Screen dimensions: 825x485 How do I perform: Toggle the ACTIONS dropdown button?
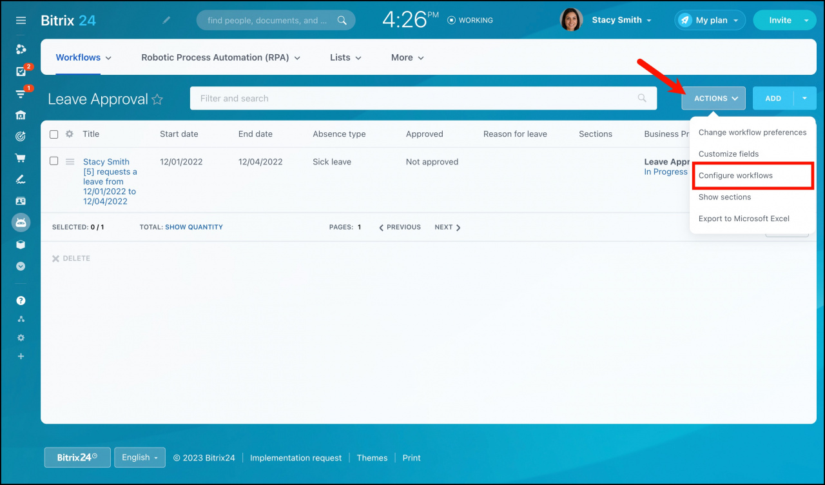tap(713, 98)
